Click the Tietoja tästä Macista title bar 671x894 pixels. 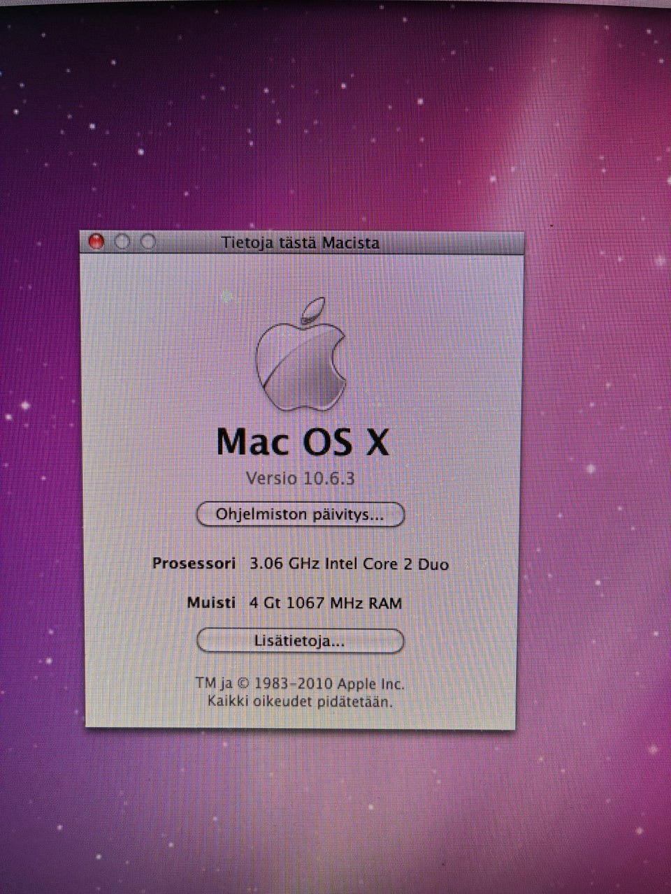pos(301,242)
